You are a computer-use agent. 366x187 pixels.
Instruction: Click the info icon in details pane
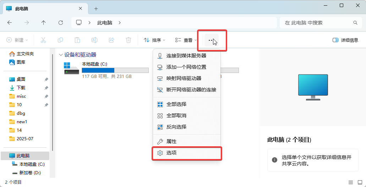(275, 160)
